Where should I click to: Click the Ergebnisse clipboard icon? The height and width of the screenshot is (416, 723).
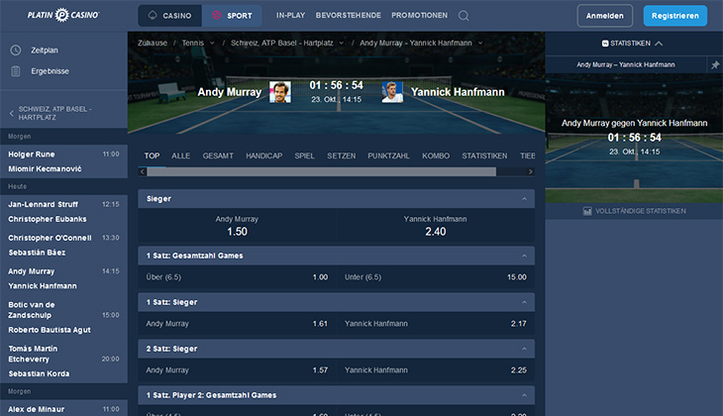click(x=16, y=71)
